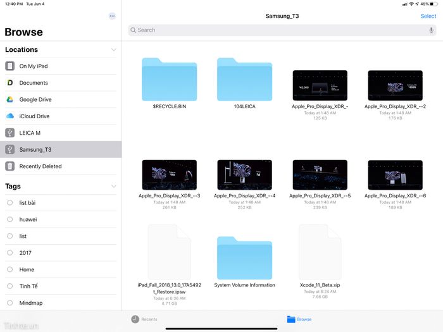Open the $RECYCLE.BIN folder
443x332 pixels.
tap(169, 80)
